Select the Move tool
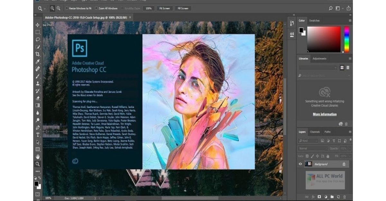The width and height of the screenshot is (386, 201). click(x=38, y=25)
